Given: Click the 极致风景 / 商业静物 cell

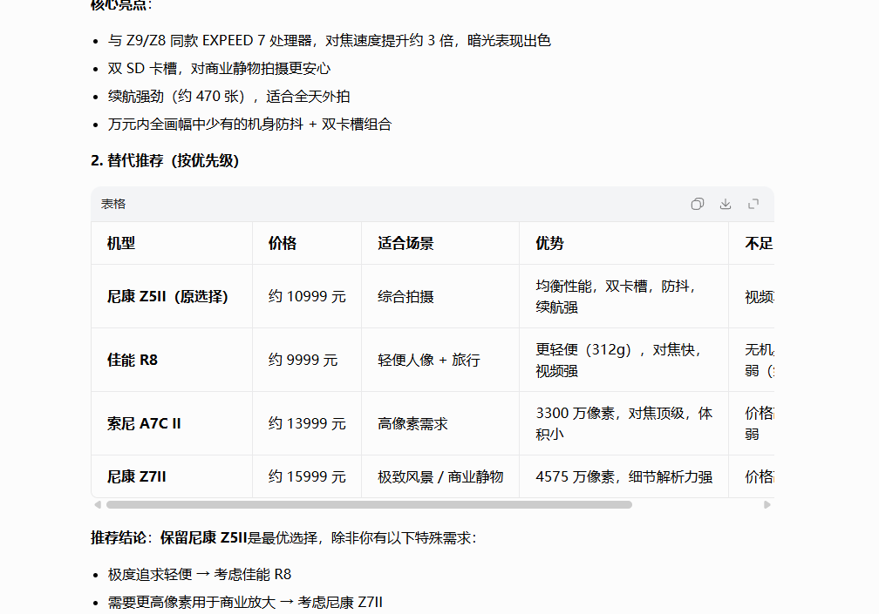Looking at the screenshot, I should [x=440, y=477].
